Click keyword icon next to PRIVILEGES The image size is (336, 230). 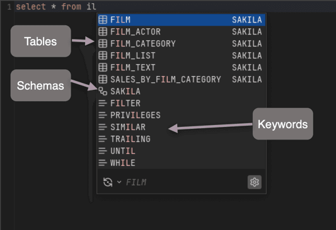(x=103, y=116)
